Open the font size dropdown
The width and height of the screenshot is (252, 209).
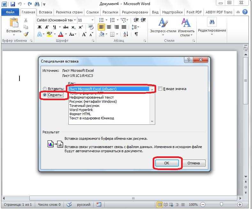point(92,20)
